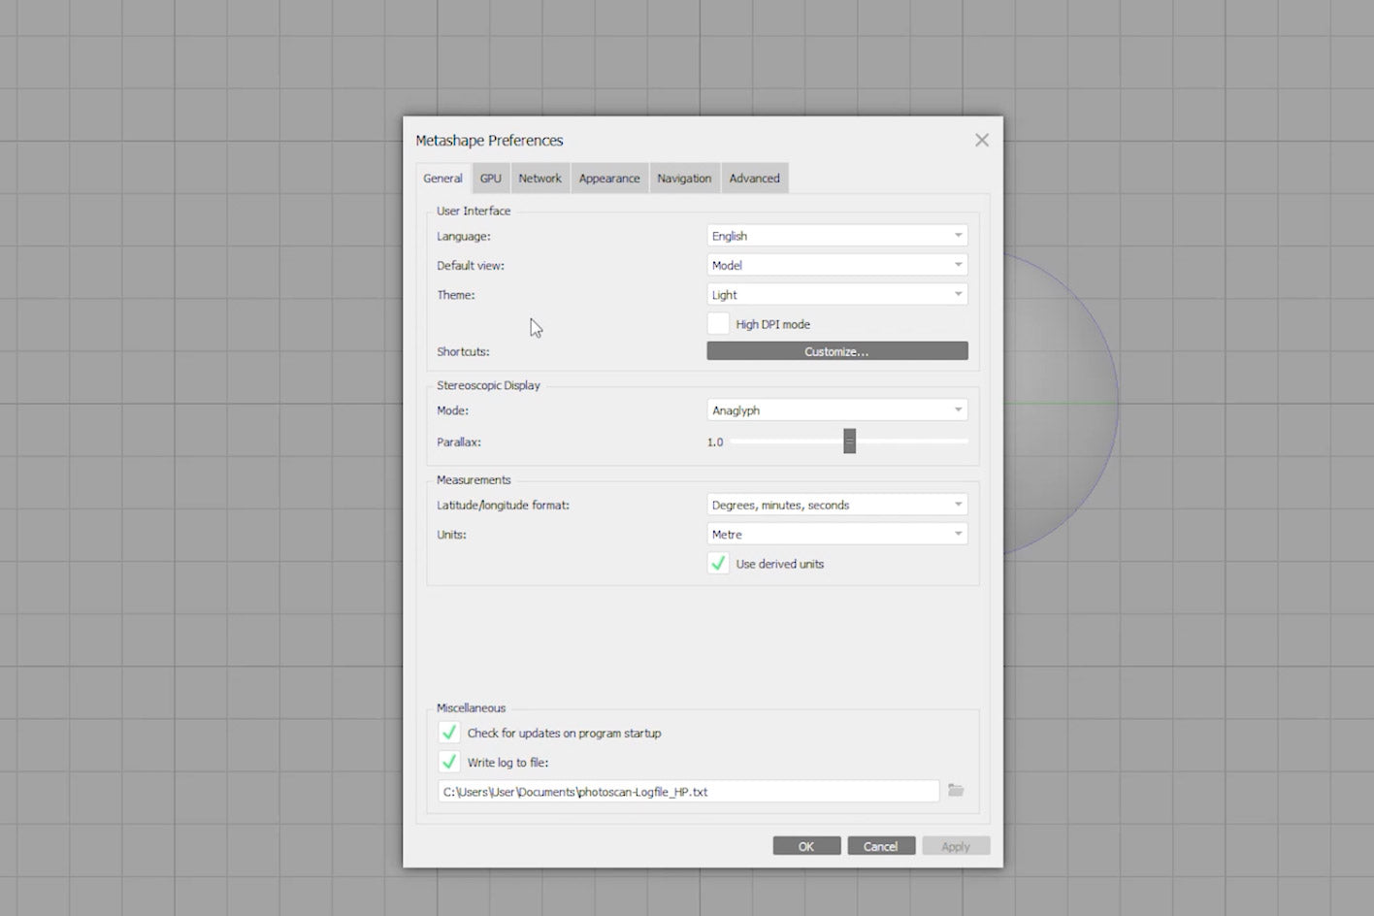Click the Metashape Preferences title text
The width and height of the screenshot is (1374, 916).
(x=489, y=141)
